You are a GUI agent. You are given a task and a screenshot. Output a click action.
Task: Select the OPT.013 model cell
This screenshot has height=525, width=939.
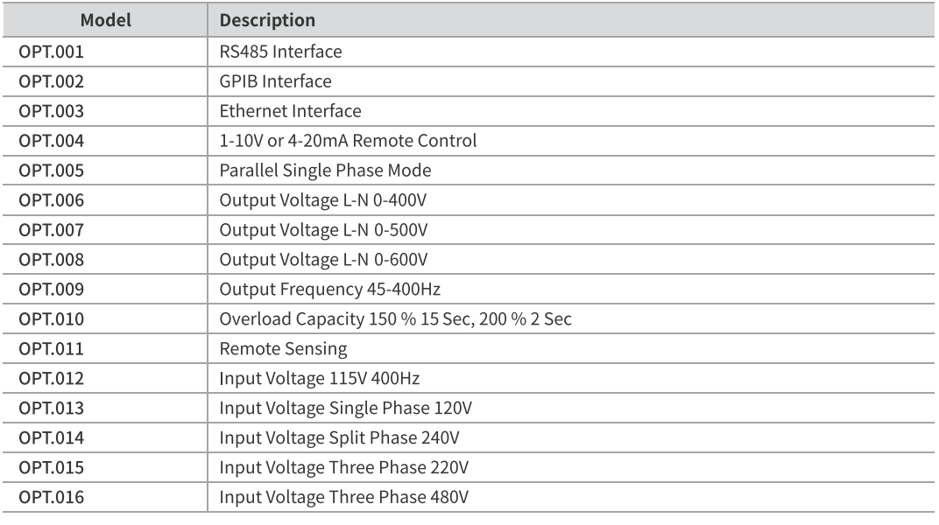(52, 409)
